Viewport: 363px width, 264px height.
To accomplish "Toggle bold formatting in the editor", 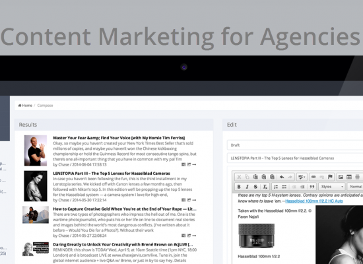I will click(239, 187).
